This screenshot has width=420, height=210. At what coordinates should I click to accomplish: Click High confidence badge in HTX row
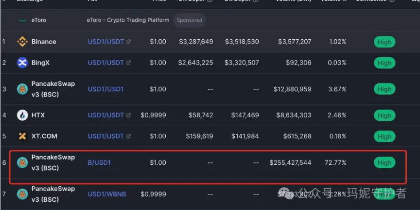pyautogui.click(x=385, y=115)
